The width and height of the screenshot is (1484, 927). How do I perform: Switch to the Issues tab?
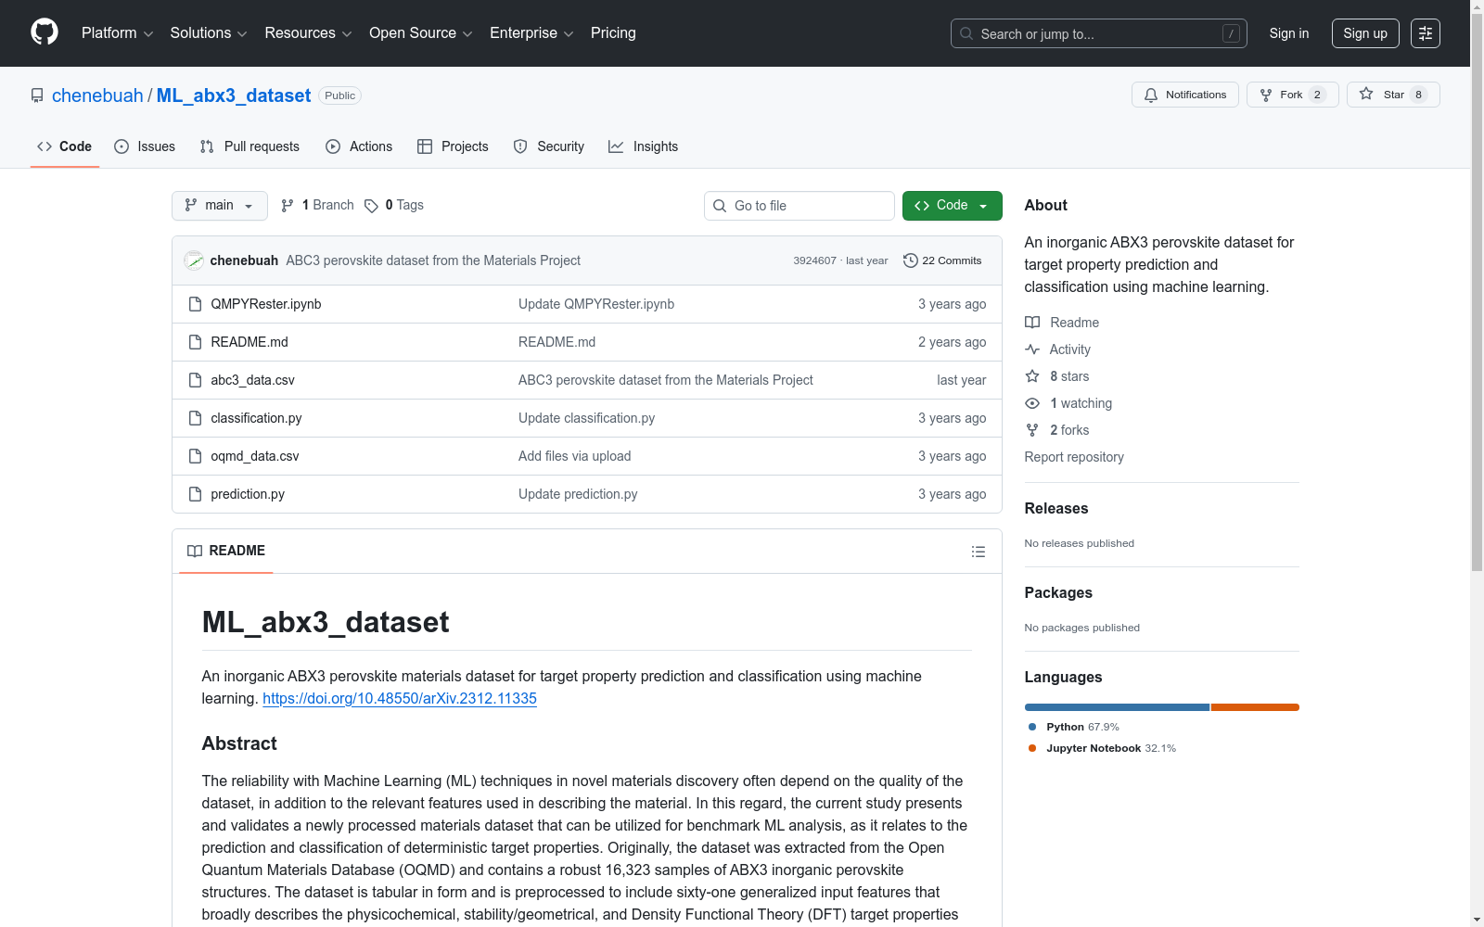tap(145, 146)
